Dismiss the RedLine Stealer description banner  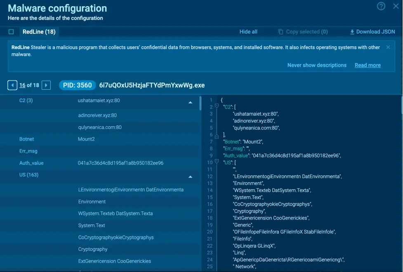(x=388, y=47)
